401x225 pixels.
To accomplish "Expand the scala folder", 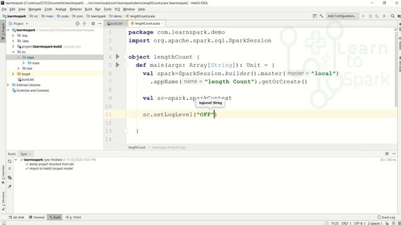I will point(24,63).
